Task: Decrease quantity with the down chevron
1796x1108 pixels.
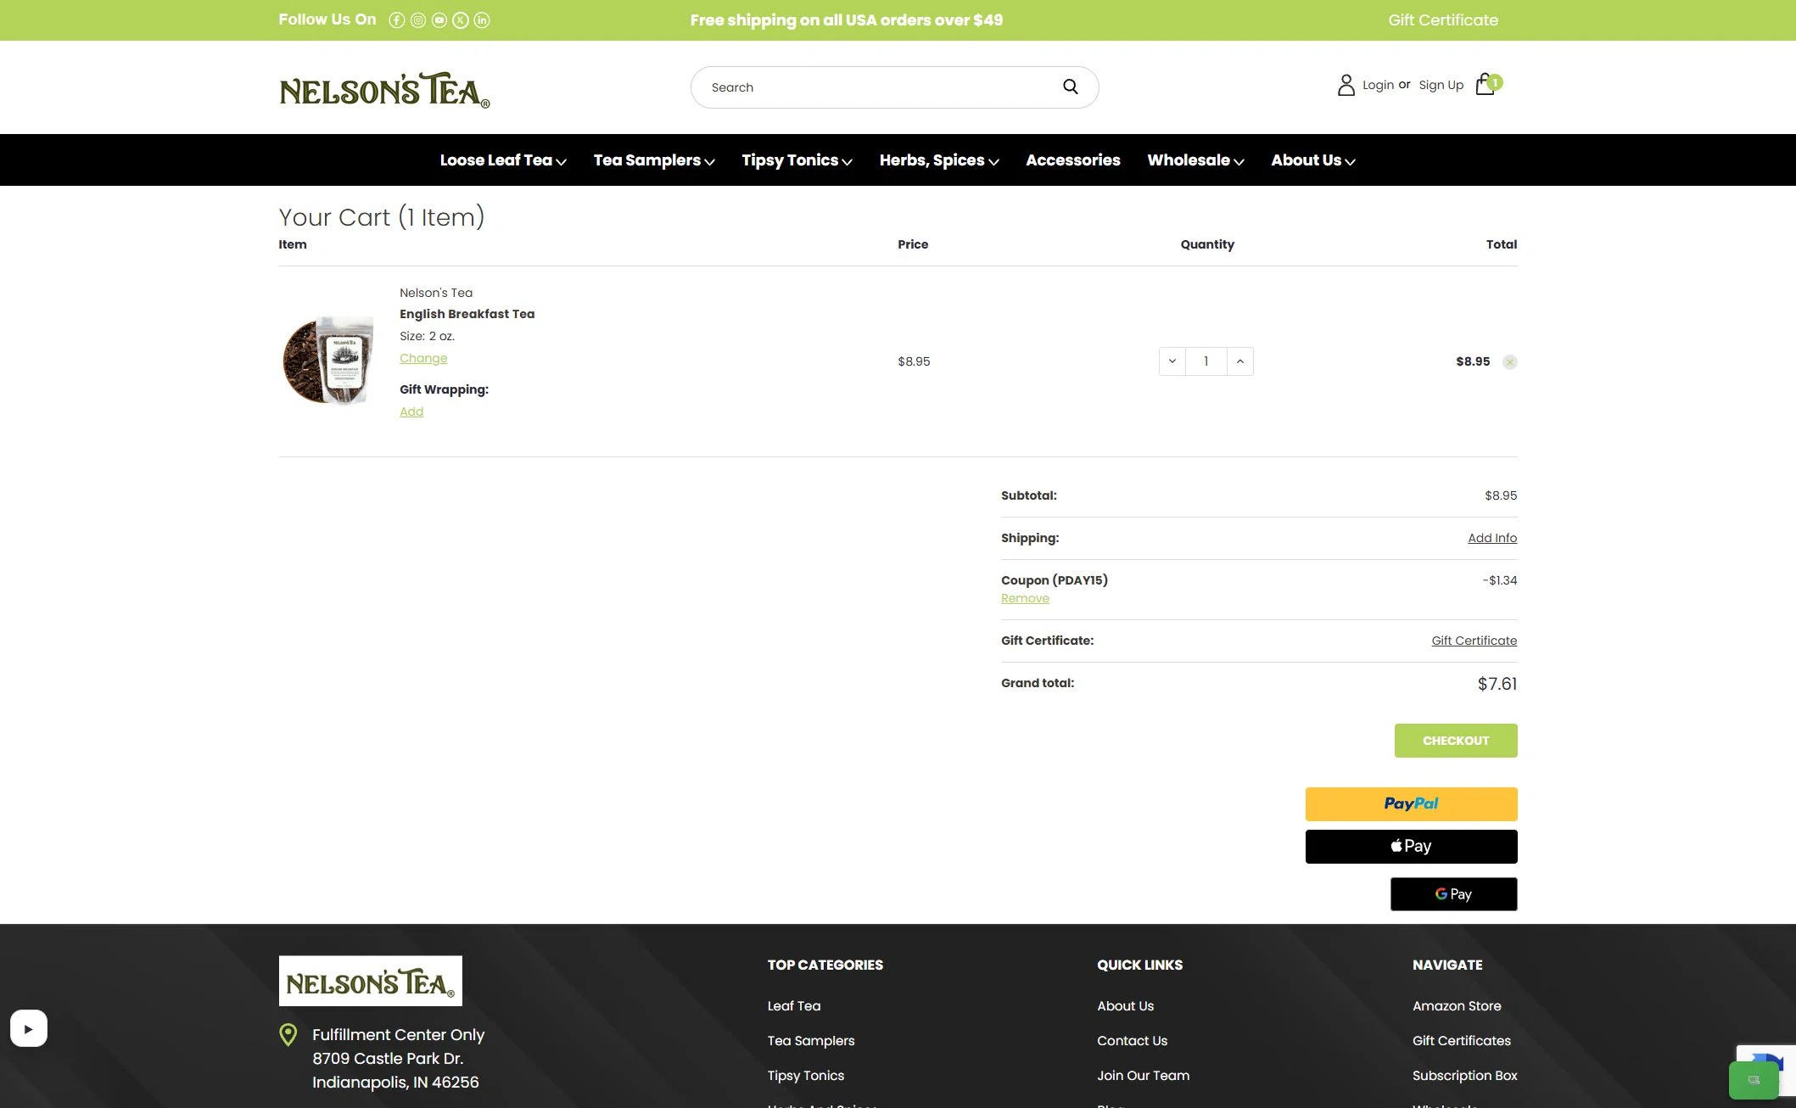Action: coord(1172,361)
